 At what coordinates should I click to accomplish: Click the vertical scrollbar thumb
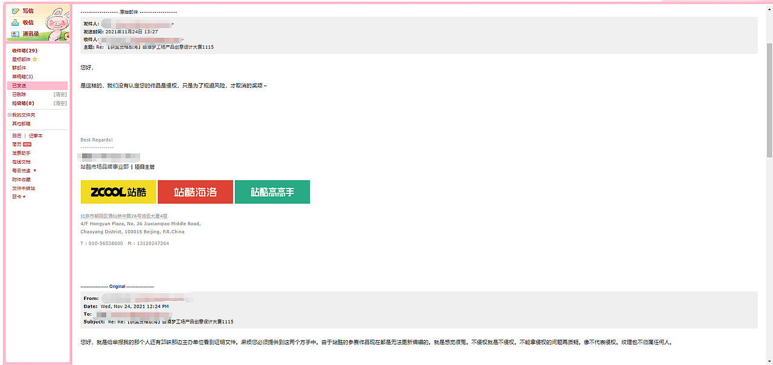769,101
